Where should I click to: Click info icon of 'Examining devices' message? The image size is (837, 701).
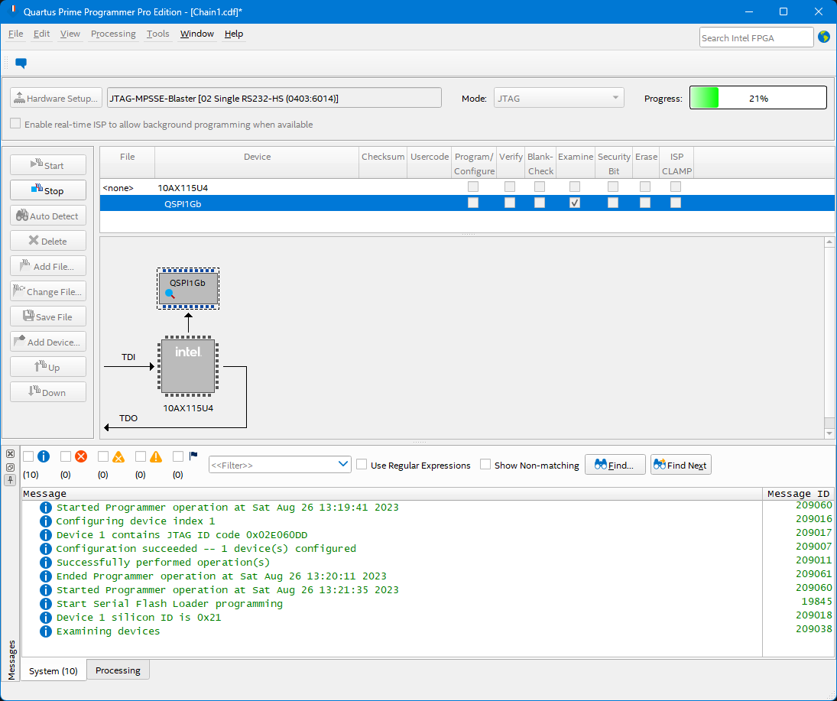coord(46,631)
